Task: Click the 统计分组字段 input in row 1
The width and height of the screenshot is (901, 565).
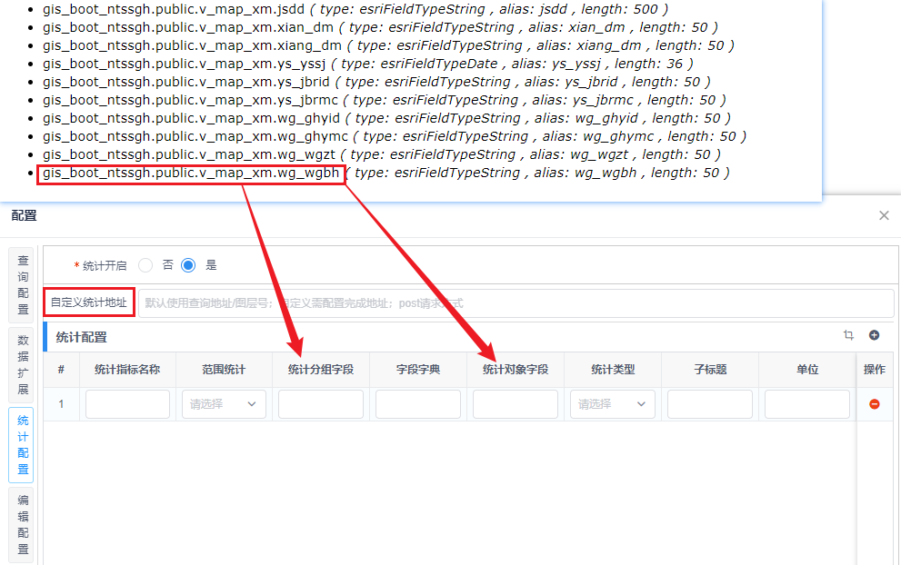Action: [x=321, y=404]
